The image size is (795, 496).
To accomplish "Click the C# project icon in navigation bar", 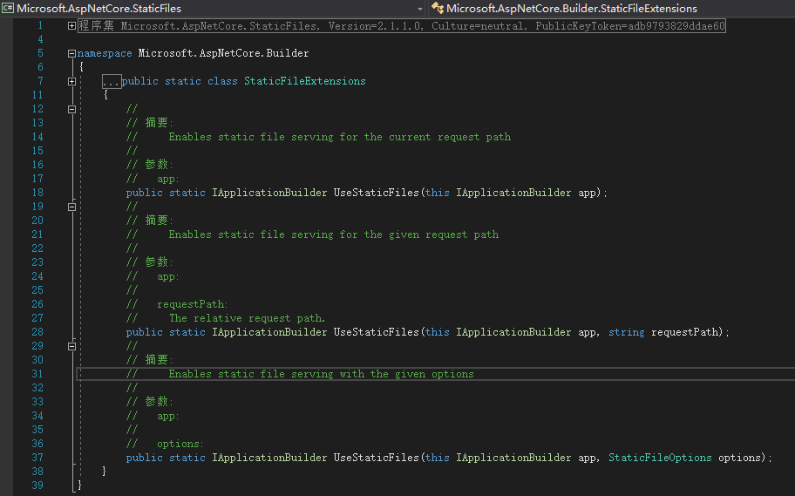I will pos(8,9).
